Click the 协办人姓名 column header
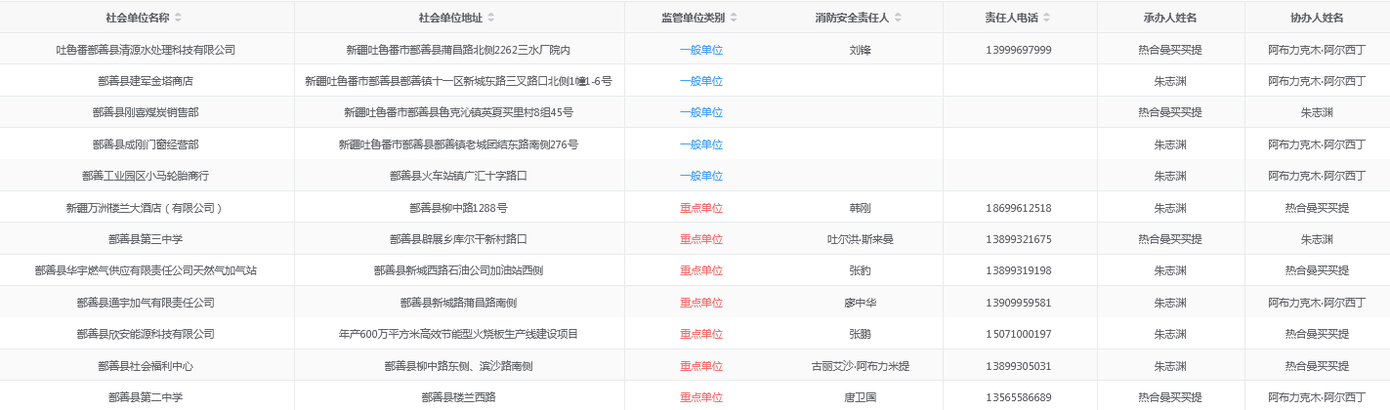This screenshot has width=1390, height=410. click(x=1316, y=18)
